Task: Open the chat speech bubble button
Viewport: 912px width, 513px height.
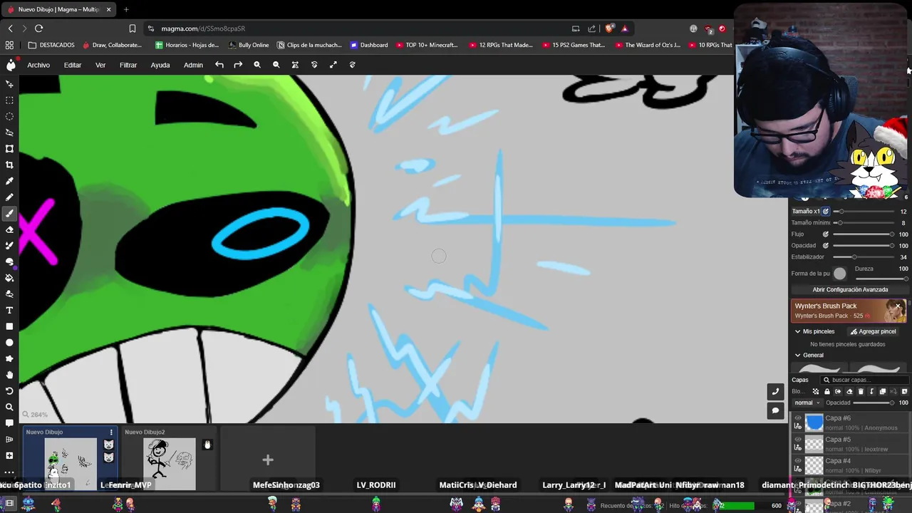Action: pyautogui.click(x=775, y=410)
